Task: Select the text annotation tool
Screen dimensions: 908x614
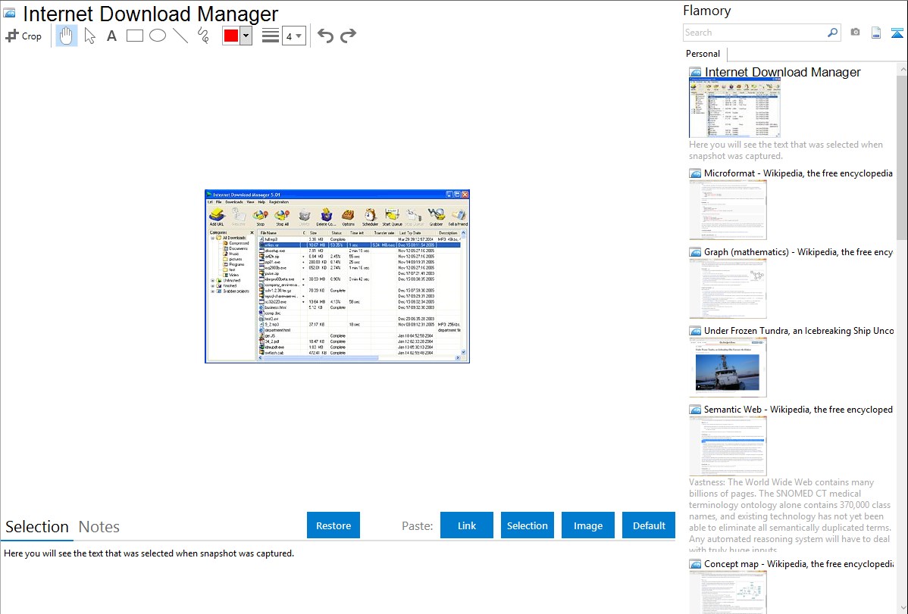Action: coord(111,36)
